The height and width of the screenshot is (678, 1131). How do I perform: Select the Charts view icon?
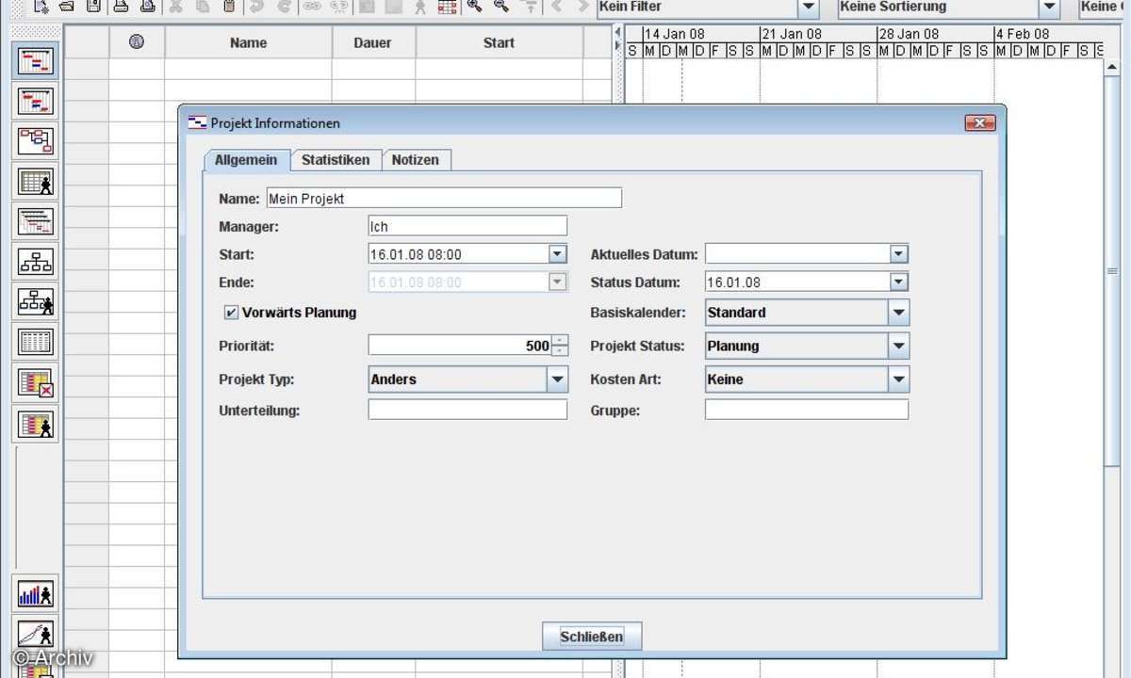[x=35, y=634]
